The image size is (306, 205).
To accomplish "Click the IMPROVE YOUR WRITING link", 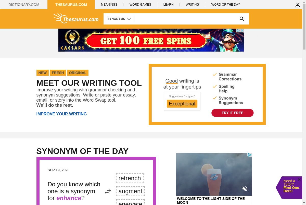I will tap(62, 114).
